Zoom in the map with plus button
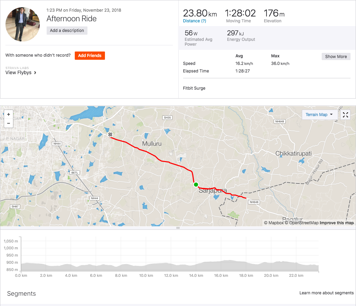The image size is (356, 306). tap(8, 114)
